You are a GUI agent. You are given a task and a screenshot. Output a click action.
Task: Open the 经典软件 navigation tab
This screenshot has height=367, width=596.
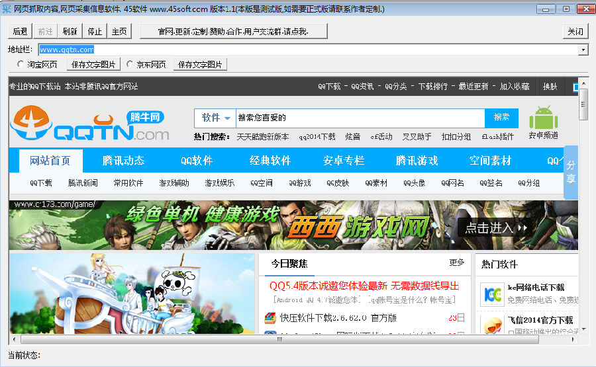point(270,161)
